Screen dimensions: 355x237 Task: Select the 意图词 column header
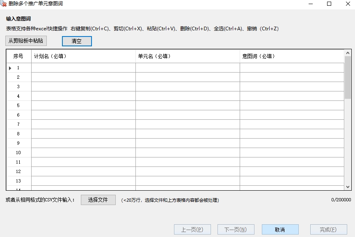[292, 57]
